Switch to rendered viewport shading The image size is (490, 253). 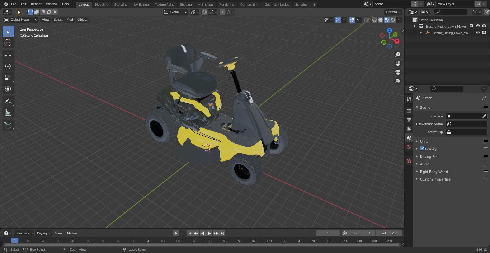[393, 20]
